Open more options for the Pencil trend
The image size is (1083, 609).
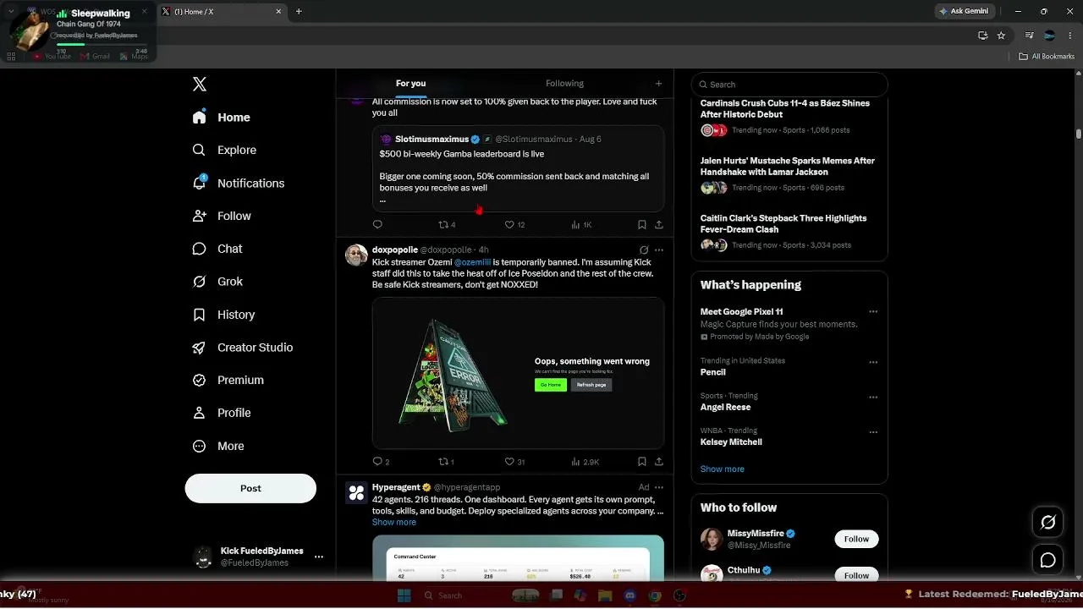873,362
